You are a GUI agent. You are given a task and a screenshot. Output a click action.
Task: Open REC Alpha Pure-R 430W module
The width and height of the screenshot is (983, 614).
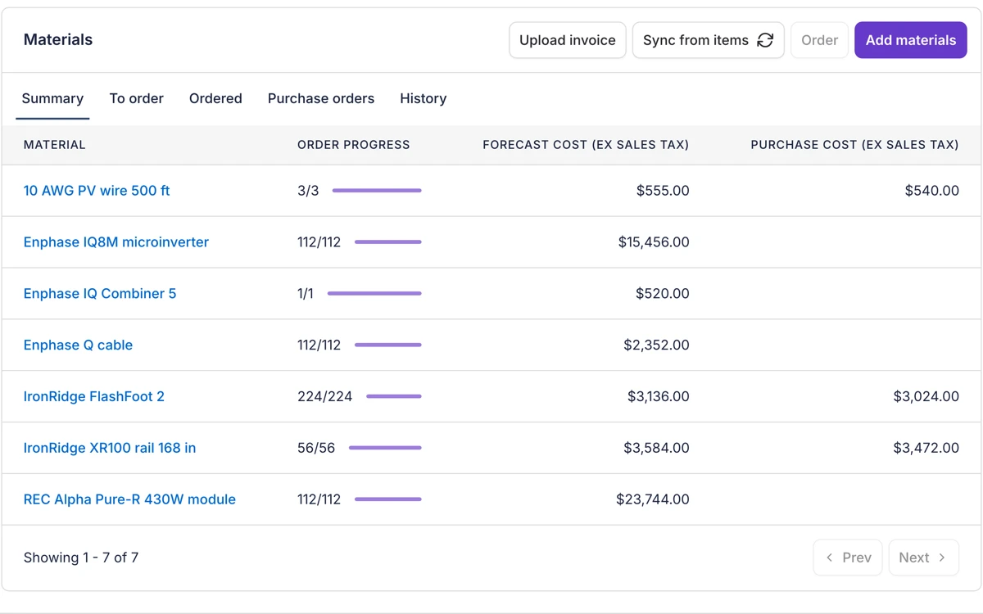[x=129, y=499]
